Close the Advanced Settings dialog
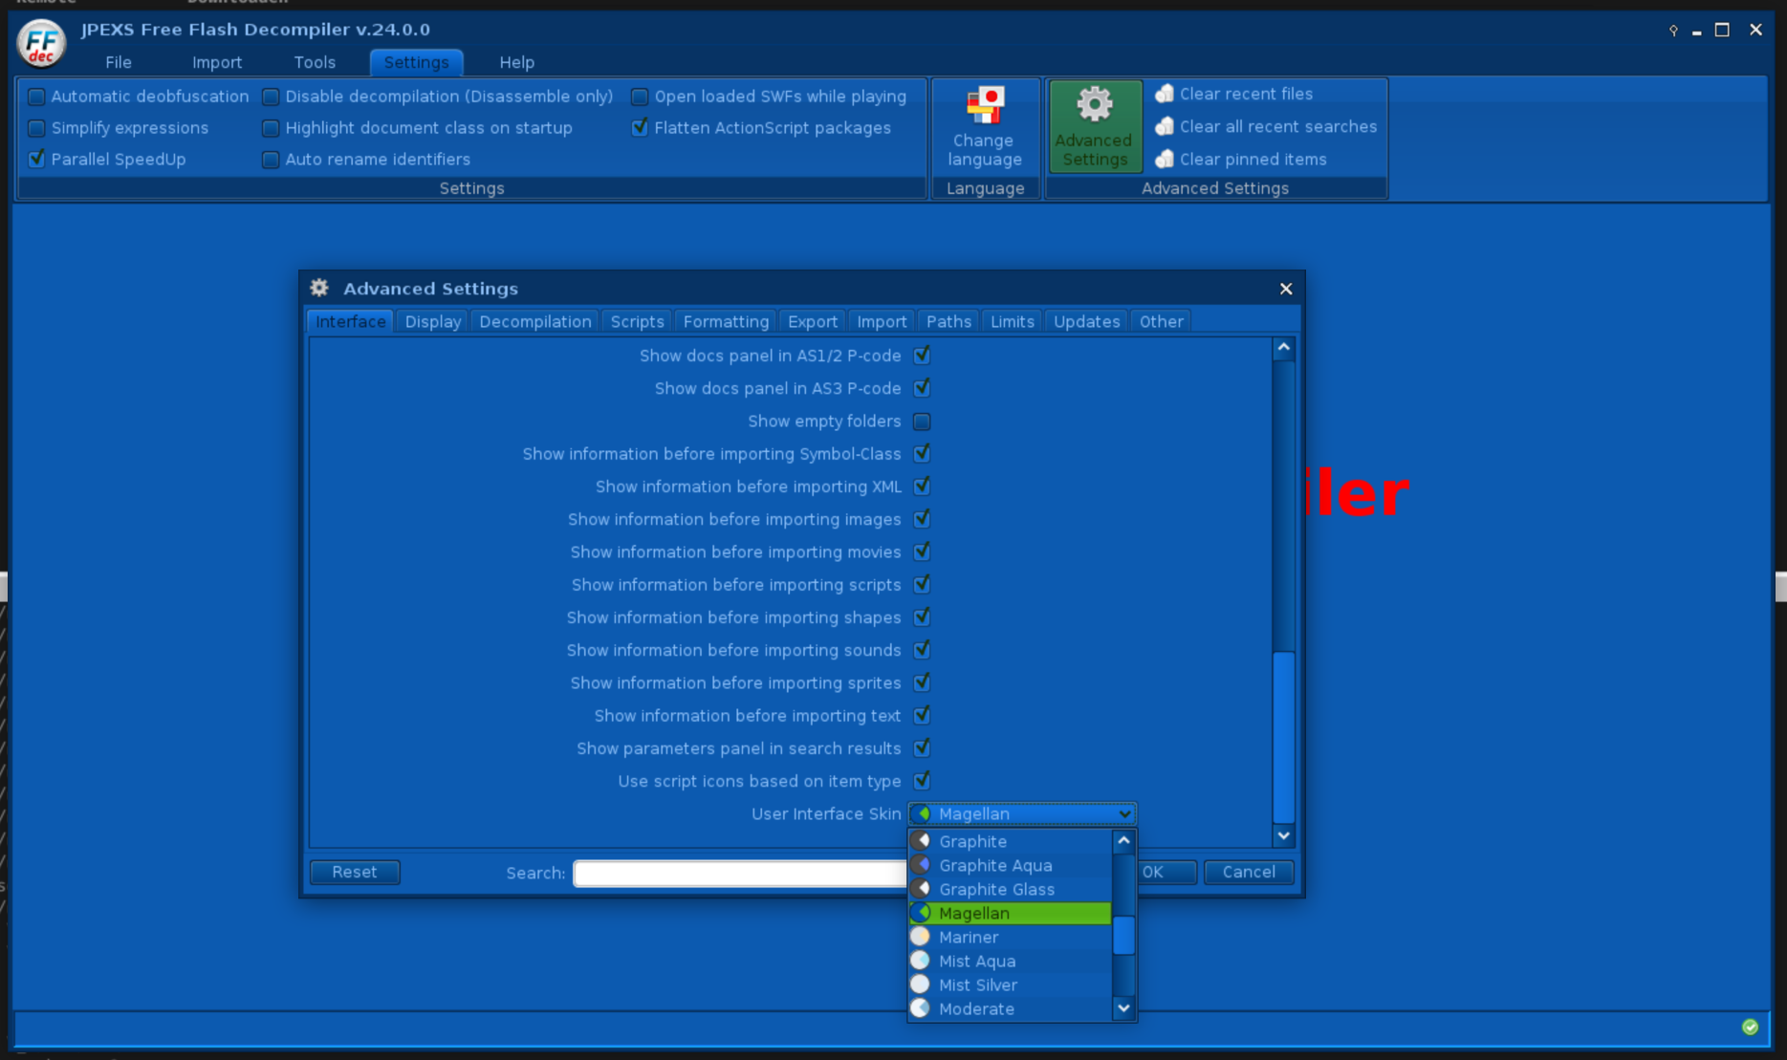Screen dimensions: 1787x1060 (x=1286, y=289)
